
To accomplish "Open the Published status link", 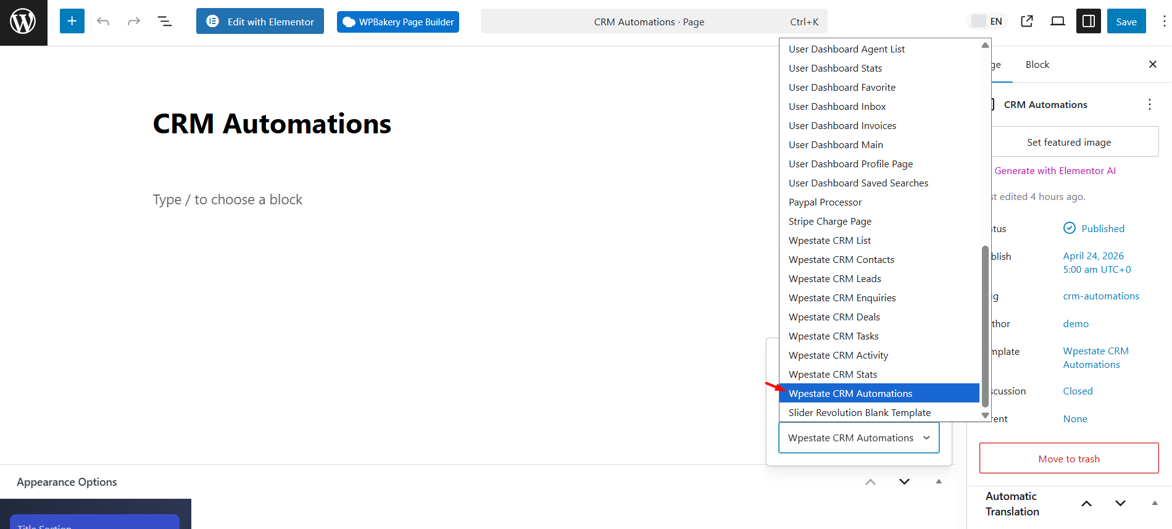I will pyautogui.click(x=1102, y=228).
